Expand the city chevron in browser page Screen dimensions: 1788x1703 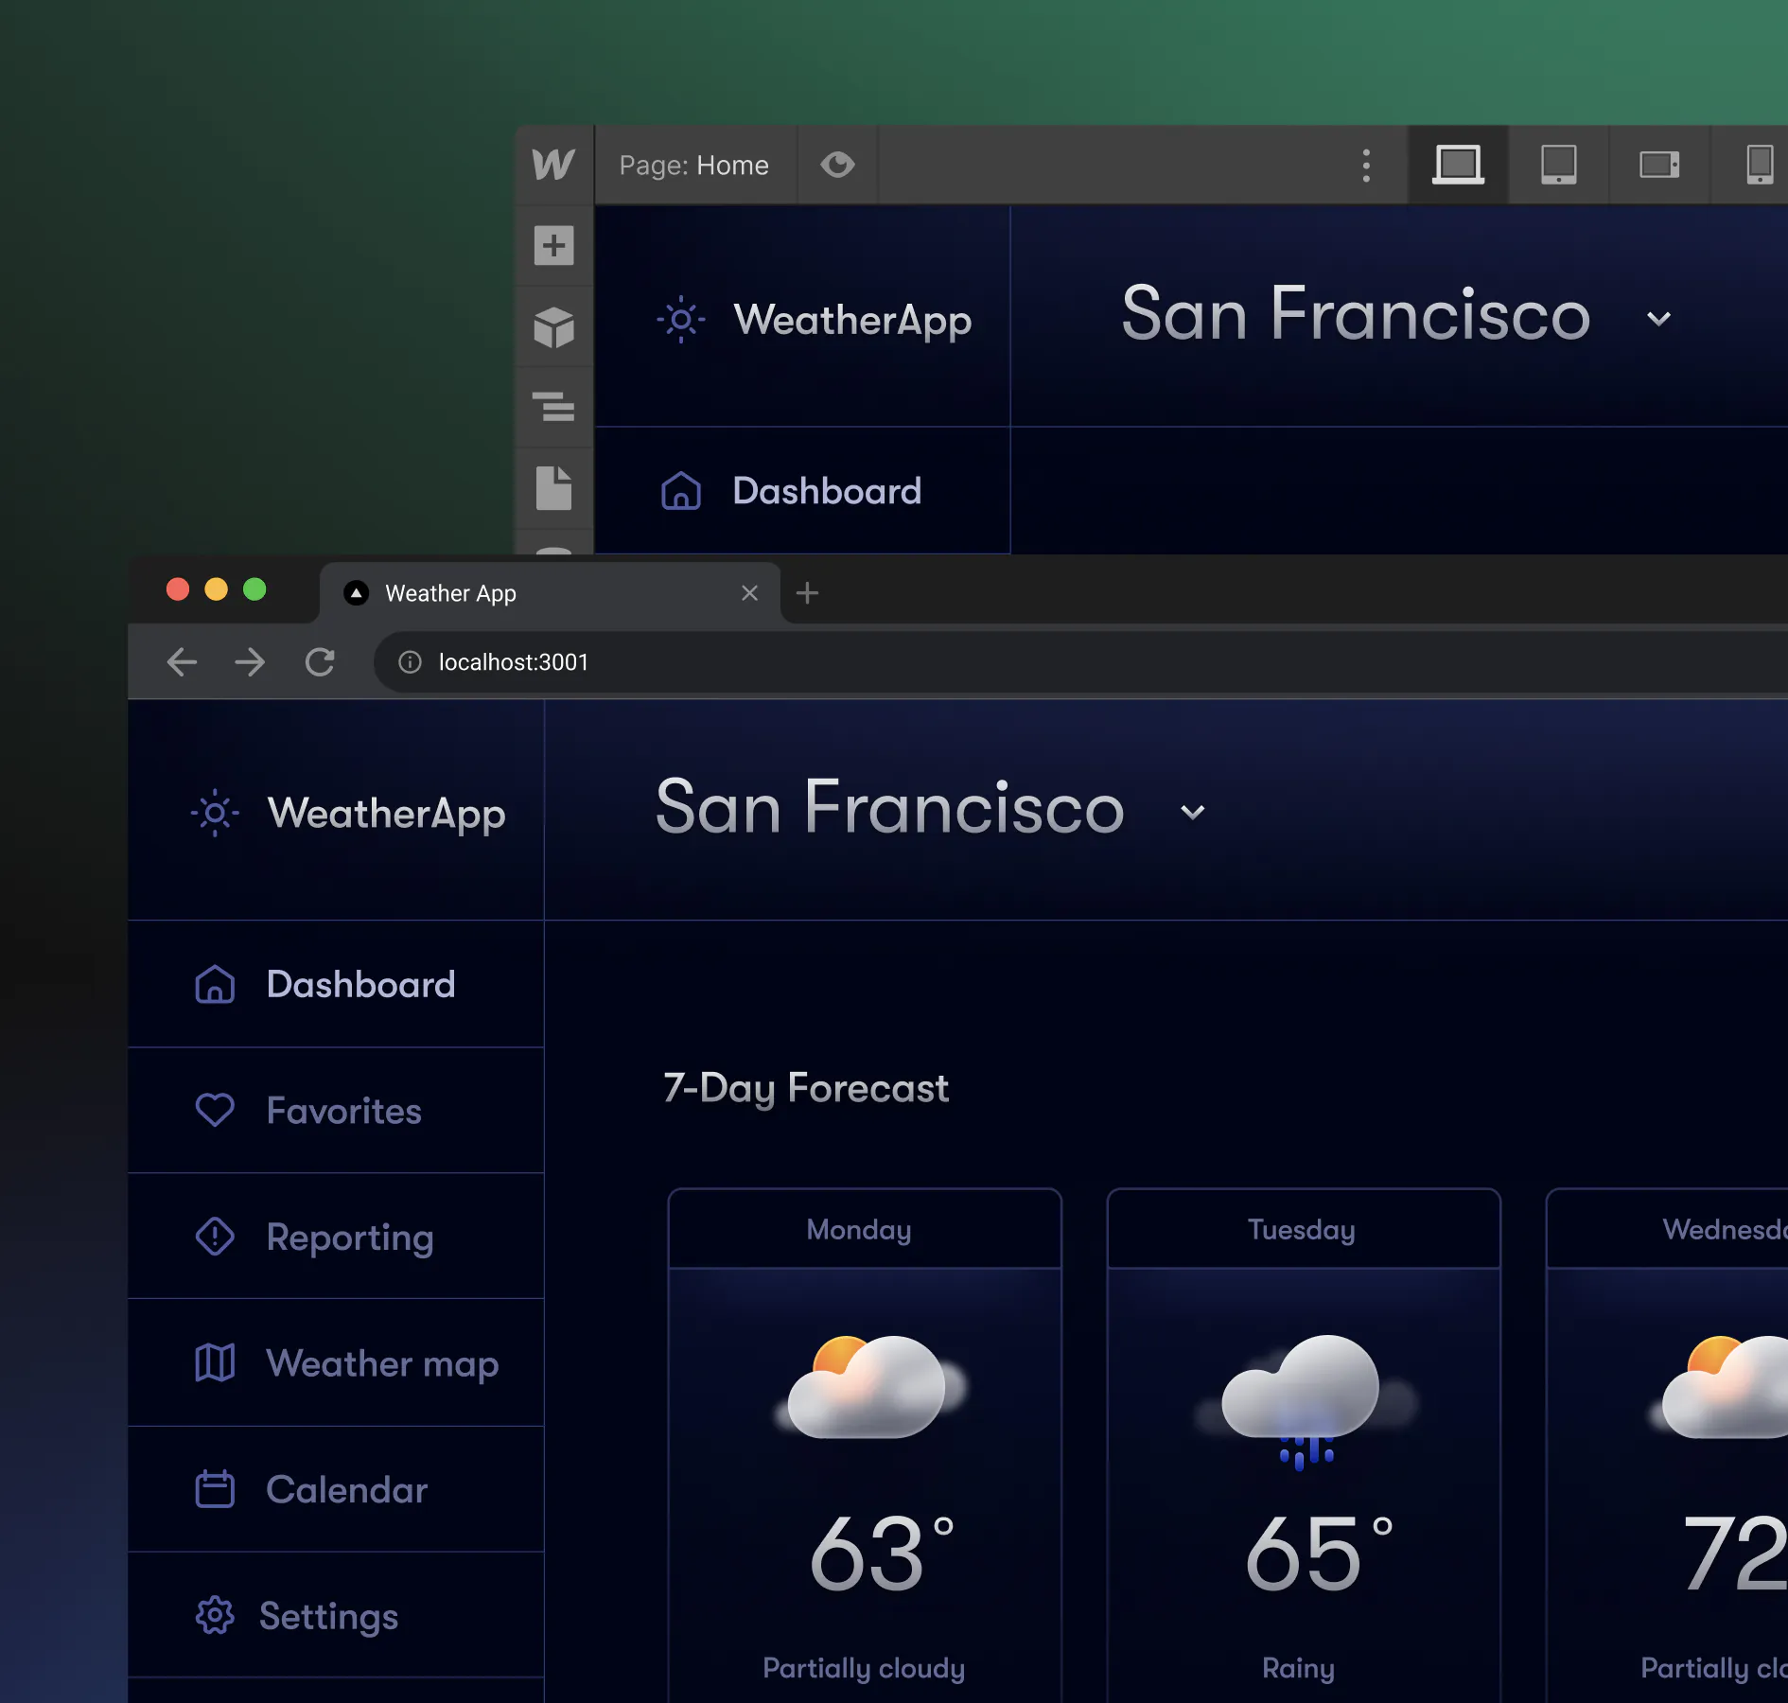1192,812
